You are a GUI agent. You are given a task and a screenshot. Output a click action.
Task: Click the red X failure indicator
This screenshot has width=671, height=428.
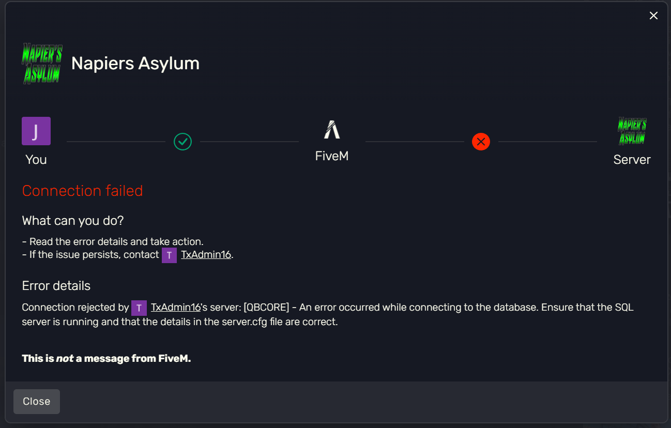click(x=481, y=142)
